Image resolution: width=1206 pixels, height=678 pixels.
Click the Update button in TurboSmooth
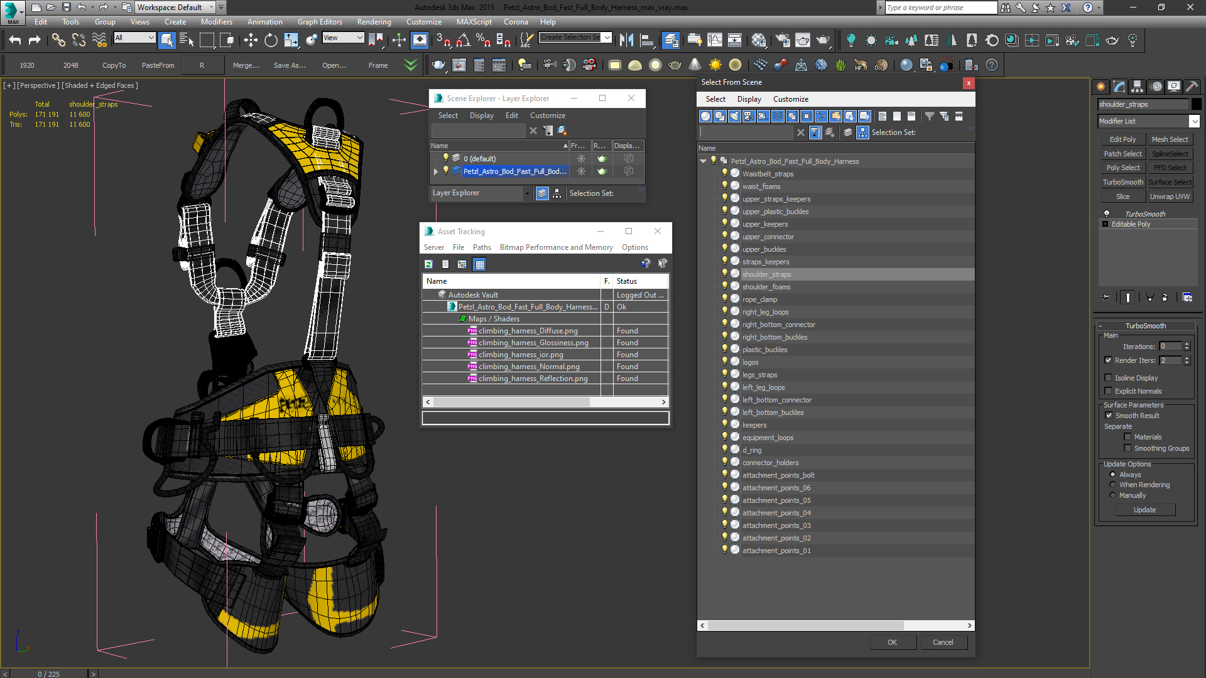pos(1144,510)
